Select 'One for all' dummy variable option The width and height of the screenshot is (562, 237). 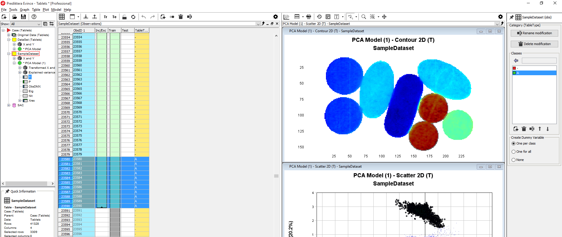[x=514, y=152]
